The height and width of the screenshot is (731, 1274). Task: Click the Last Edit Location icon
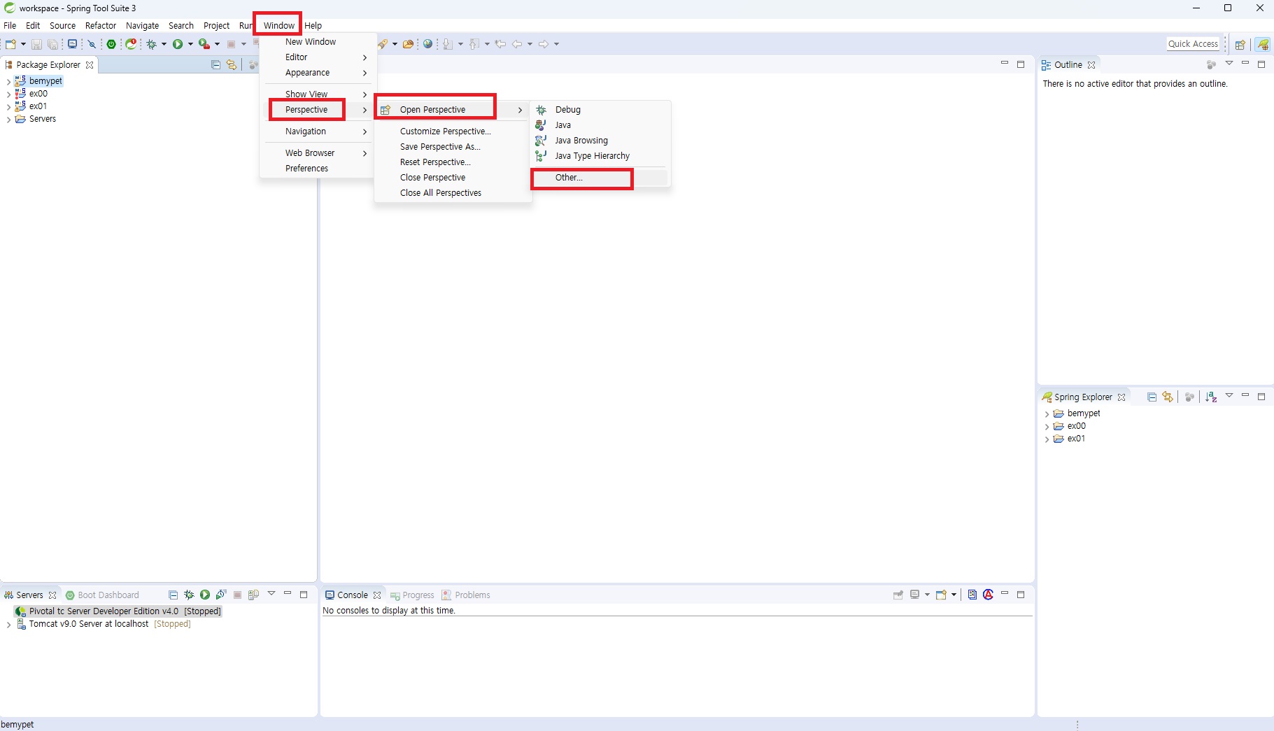(500, 43)
